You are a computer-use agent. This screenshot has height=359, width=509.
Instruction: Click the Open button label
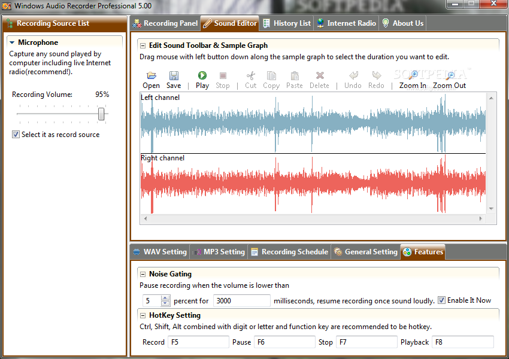(x=152, y=86)
